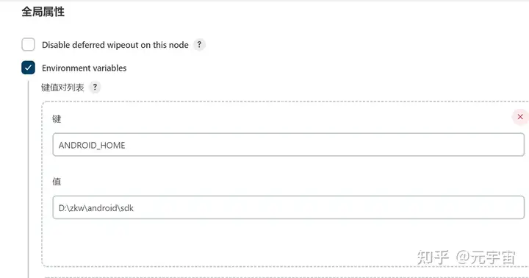Click the word variables in Environment label

tap(109, 68)
